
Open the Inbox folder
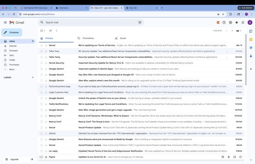pos(18,41)
